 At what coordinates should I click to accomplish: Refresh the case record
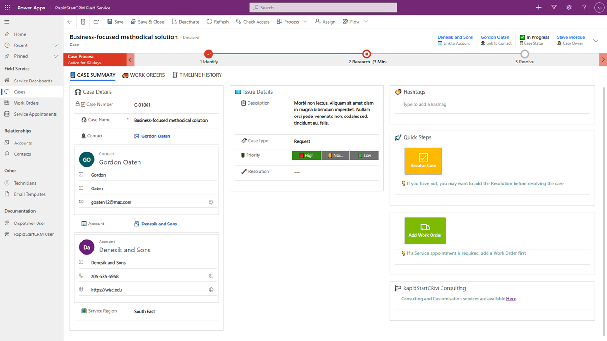pyautogui.click(x=218, y=22)
